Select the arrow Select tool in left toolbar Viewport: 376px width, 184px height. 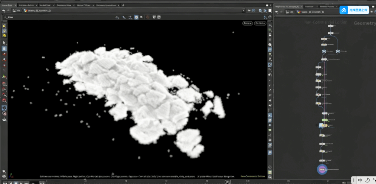coord(4,43)
